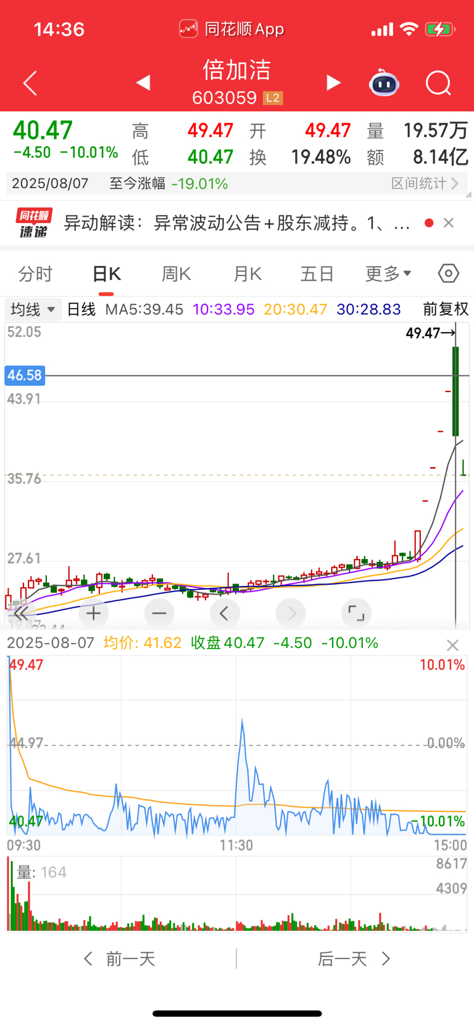The width and height of the screenshot is (474, 1027).
Task: Tap the stock name 倍加洁
Action: (x=237, y=70)
